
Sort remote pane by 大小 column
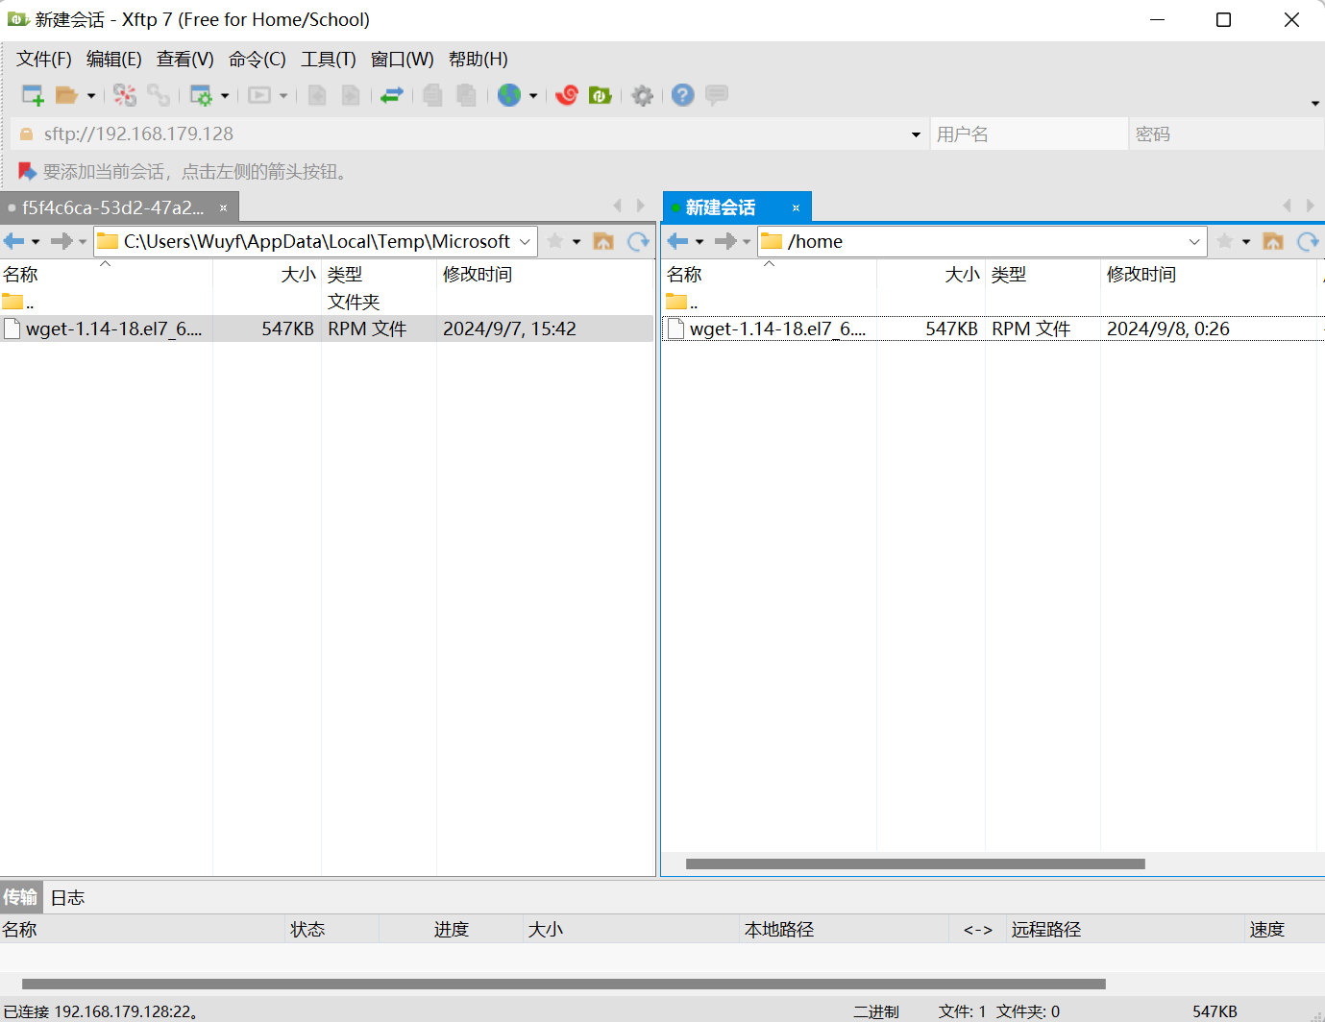(x=931, y=275)
